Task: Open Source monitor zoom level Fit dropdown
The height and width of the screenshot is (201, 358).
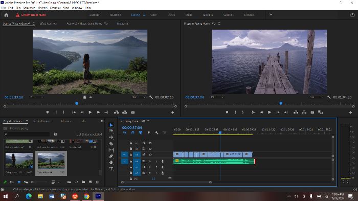Action: (37, 97)
